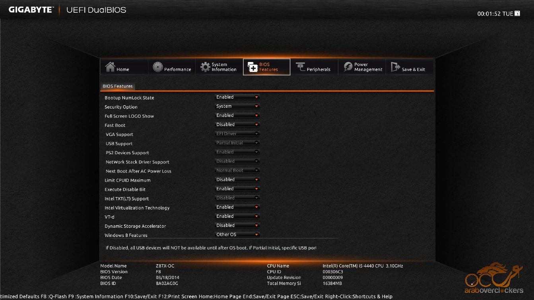Click the Performance gauge icon
534x300 pixels.
tap(158, 67)
